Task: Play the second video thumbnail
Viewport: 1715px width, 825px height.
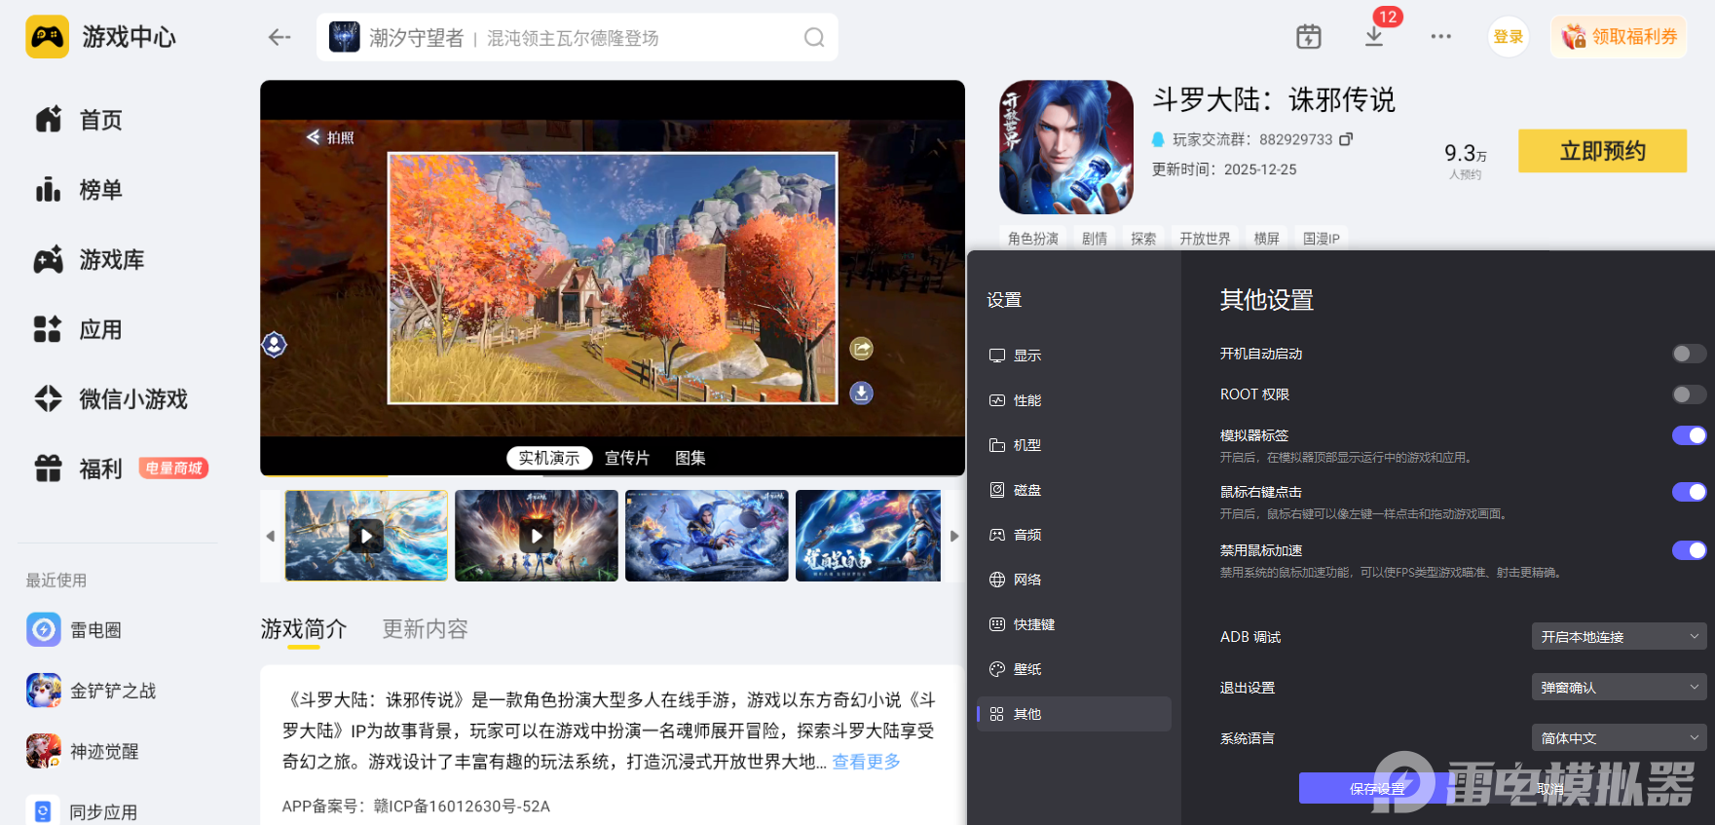Action: [537, 536]
